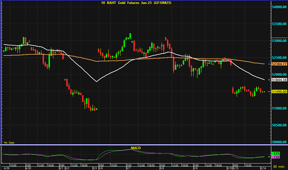
Task: Click the 5/3 date marker on time axis
Action: (x=93, y=167)
